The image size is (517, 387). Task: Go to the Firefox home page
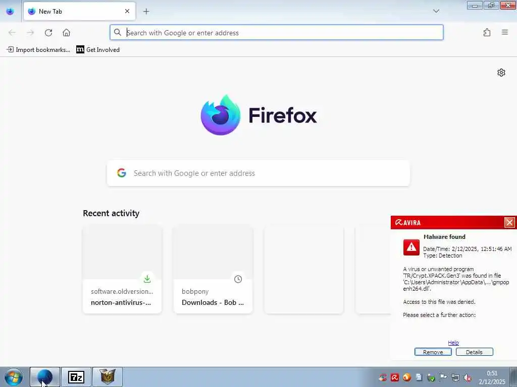pos(66,33)
